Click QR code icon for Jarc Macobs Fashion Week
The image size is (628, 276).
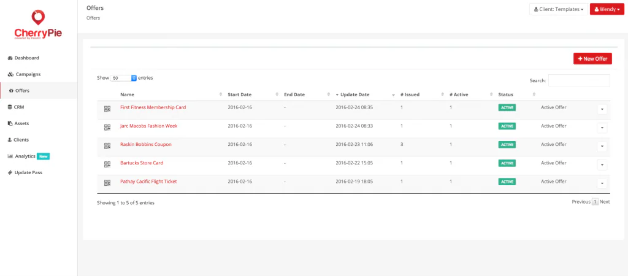tap(107, 128)
